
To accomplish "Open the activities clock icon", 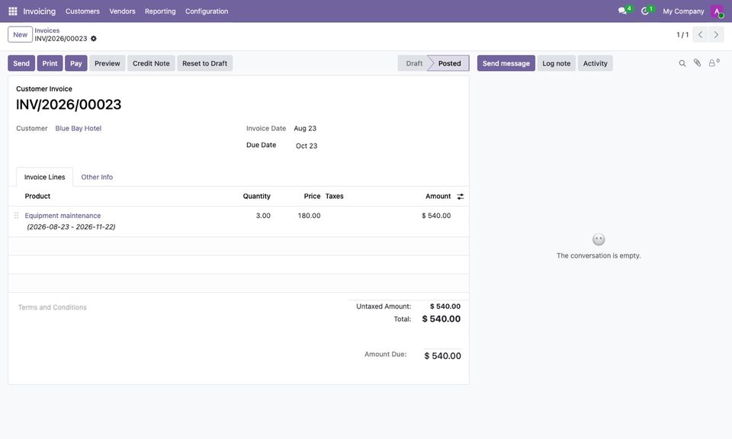I will coord(645,11).
